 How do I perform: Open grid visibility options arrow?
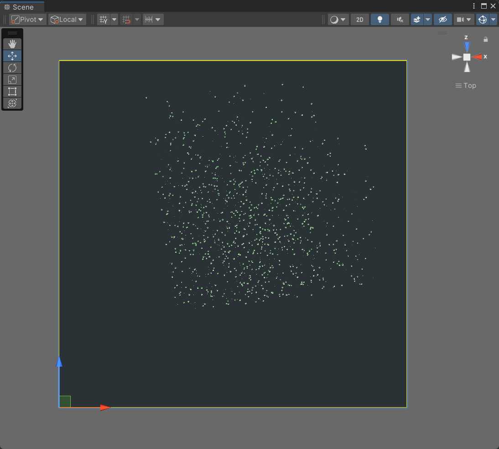tap(114, 20)
